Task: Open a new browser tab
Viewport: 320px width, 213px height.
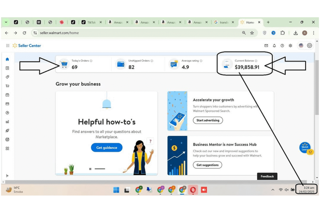Action: point(268,22)
